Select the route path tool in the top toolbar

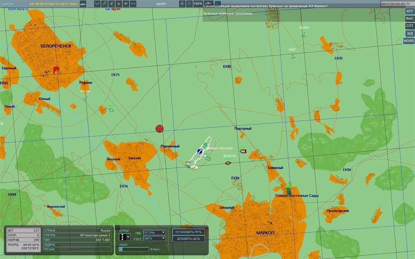coord(98,4)
